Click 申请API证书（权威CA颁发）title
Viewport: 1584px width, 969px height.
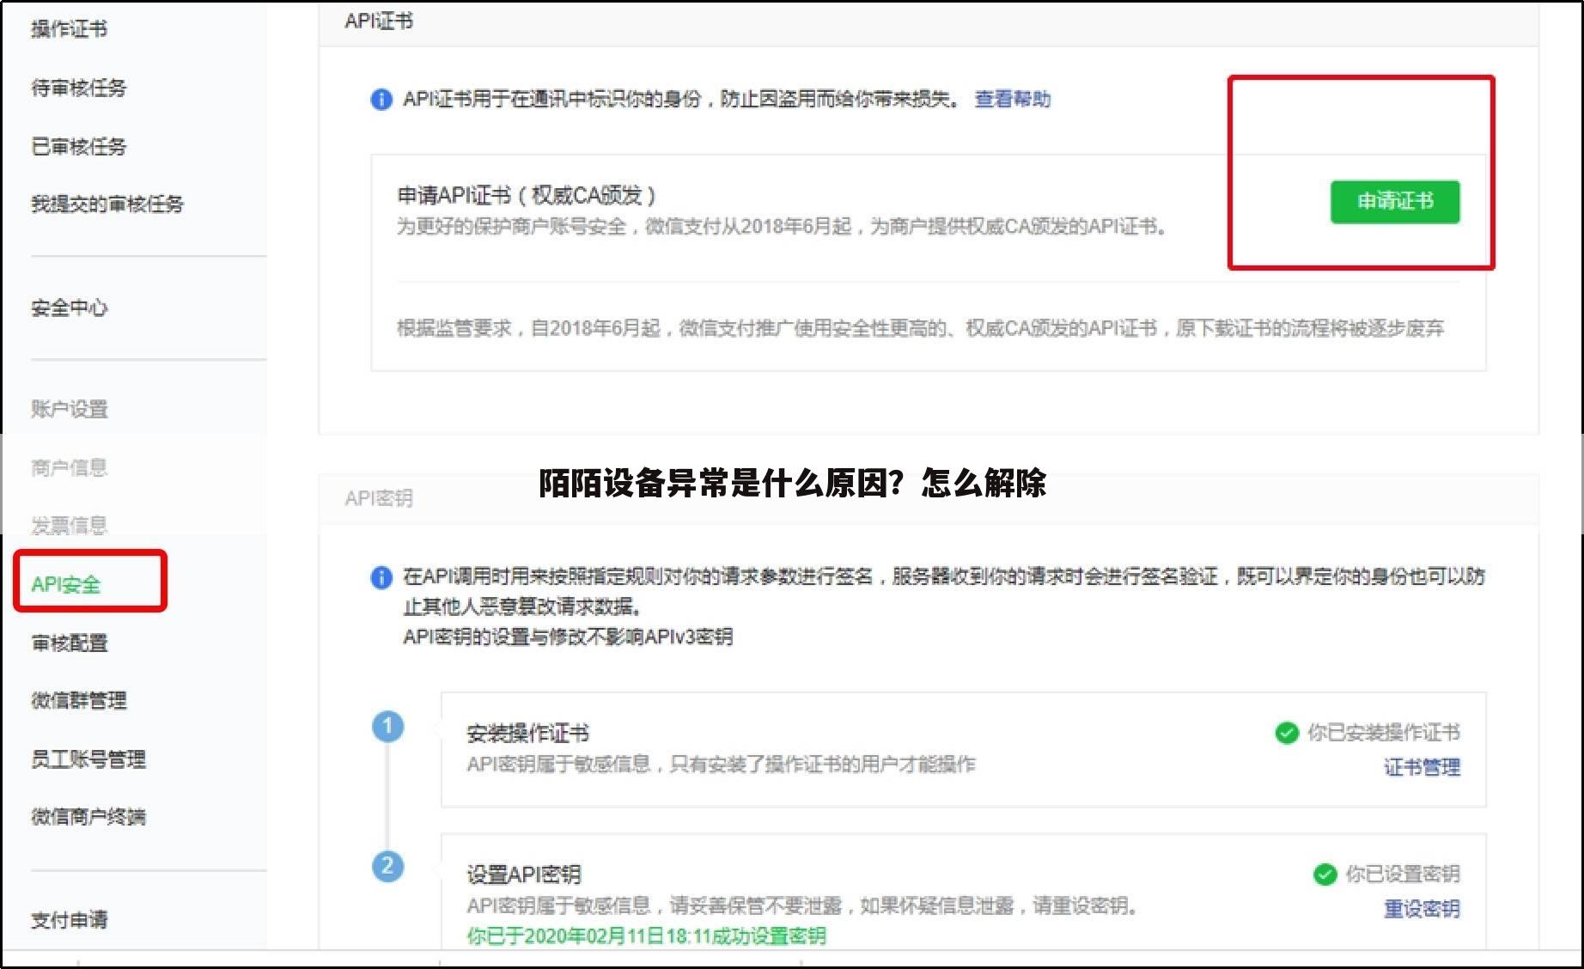click(527, 196)
